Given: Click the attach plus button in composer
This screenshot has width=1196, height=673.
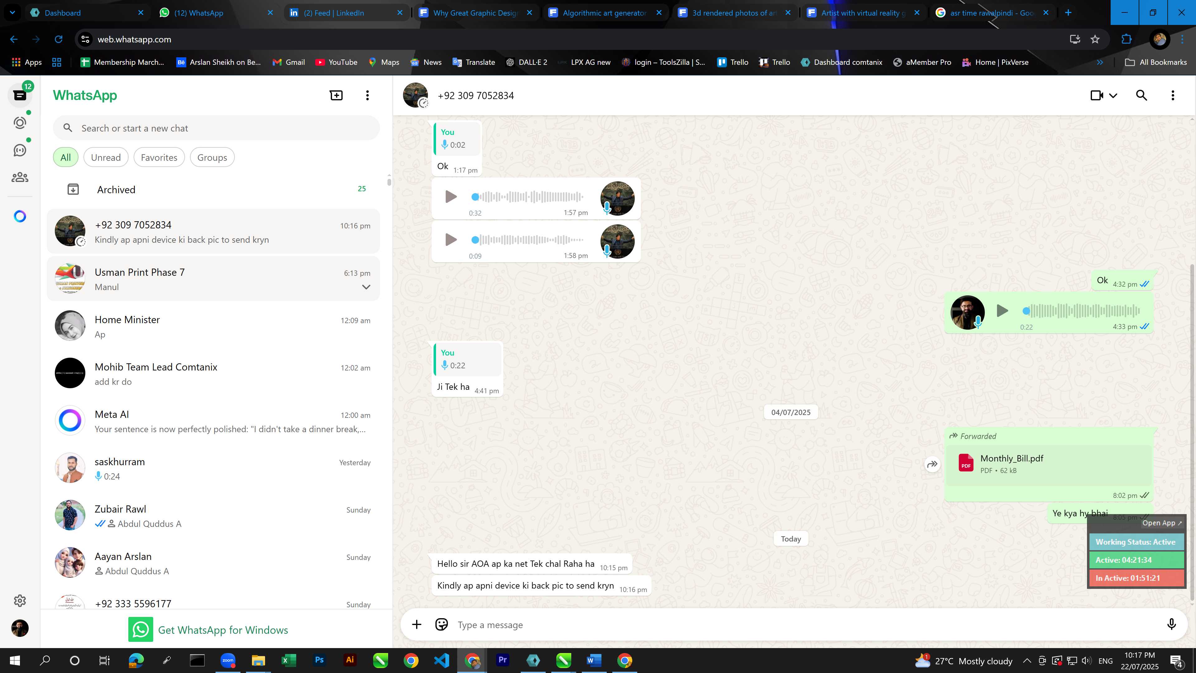Looking at the screenshot, I should [x=416, y=624].
